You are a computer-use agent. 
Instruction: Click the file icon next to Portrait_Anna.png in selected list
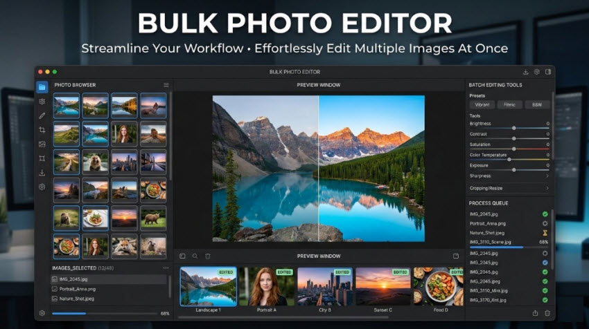[55, 289]
